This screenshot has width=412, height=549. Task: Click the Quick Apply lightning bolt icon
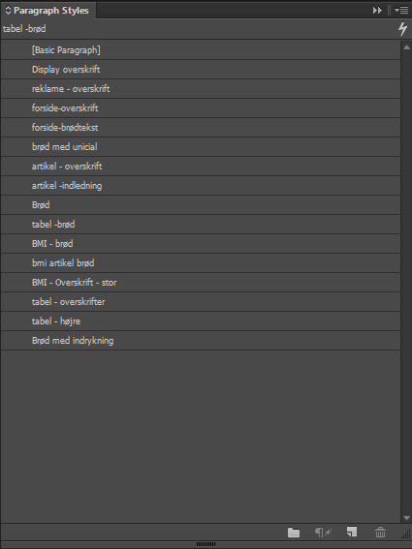403,29
